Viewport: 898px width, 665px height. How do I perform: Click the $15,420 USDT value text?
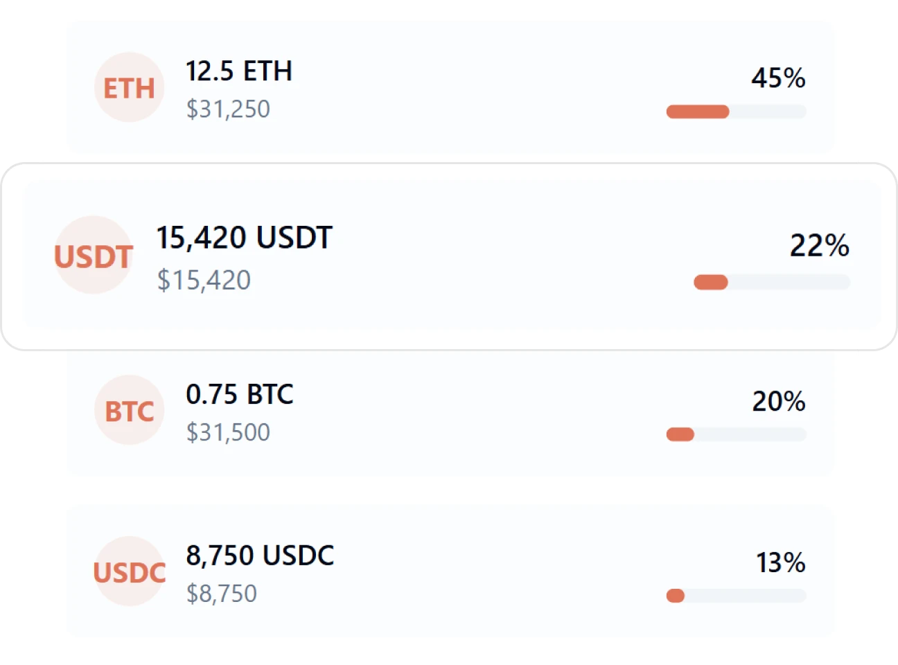pos(205,280)
